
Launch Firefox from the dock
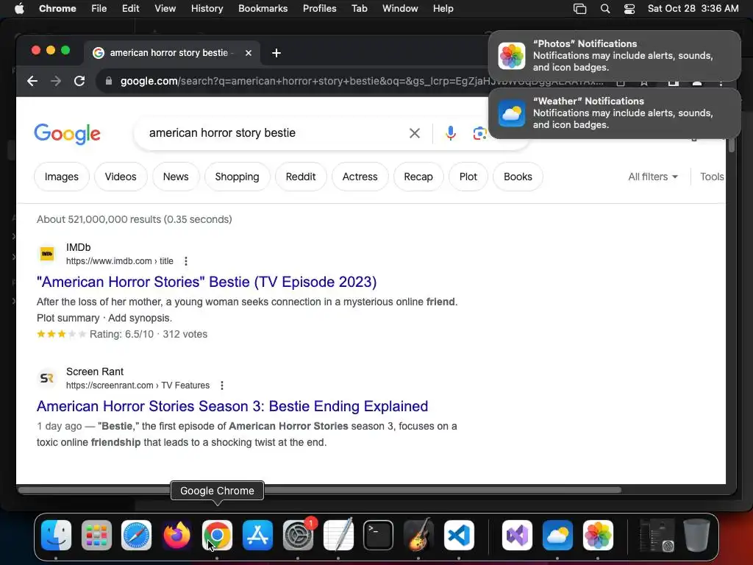coord(176,535)
